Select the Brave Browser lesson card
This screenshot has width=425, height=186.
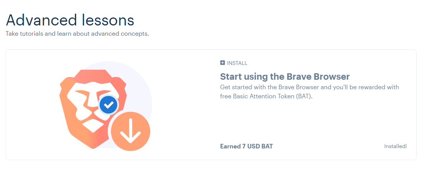pos(211,105)
